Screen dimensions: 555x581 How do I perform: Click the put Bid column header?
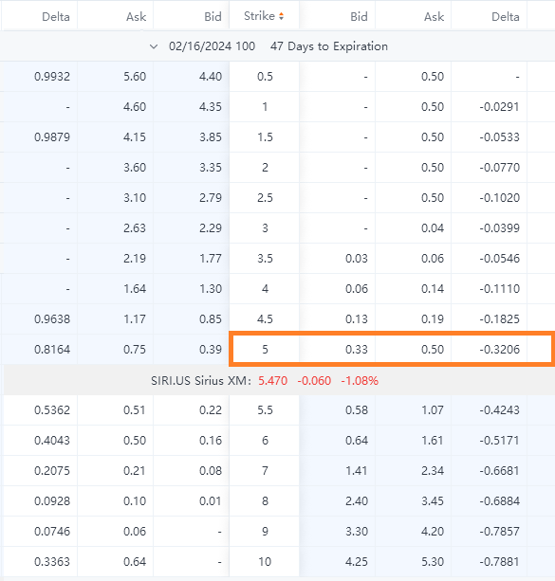tap(359, 17)
